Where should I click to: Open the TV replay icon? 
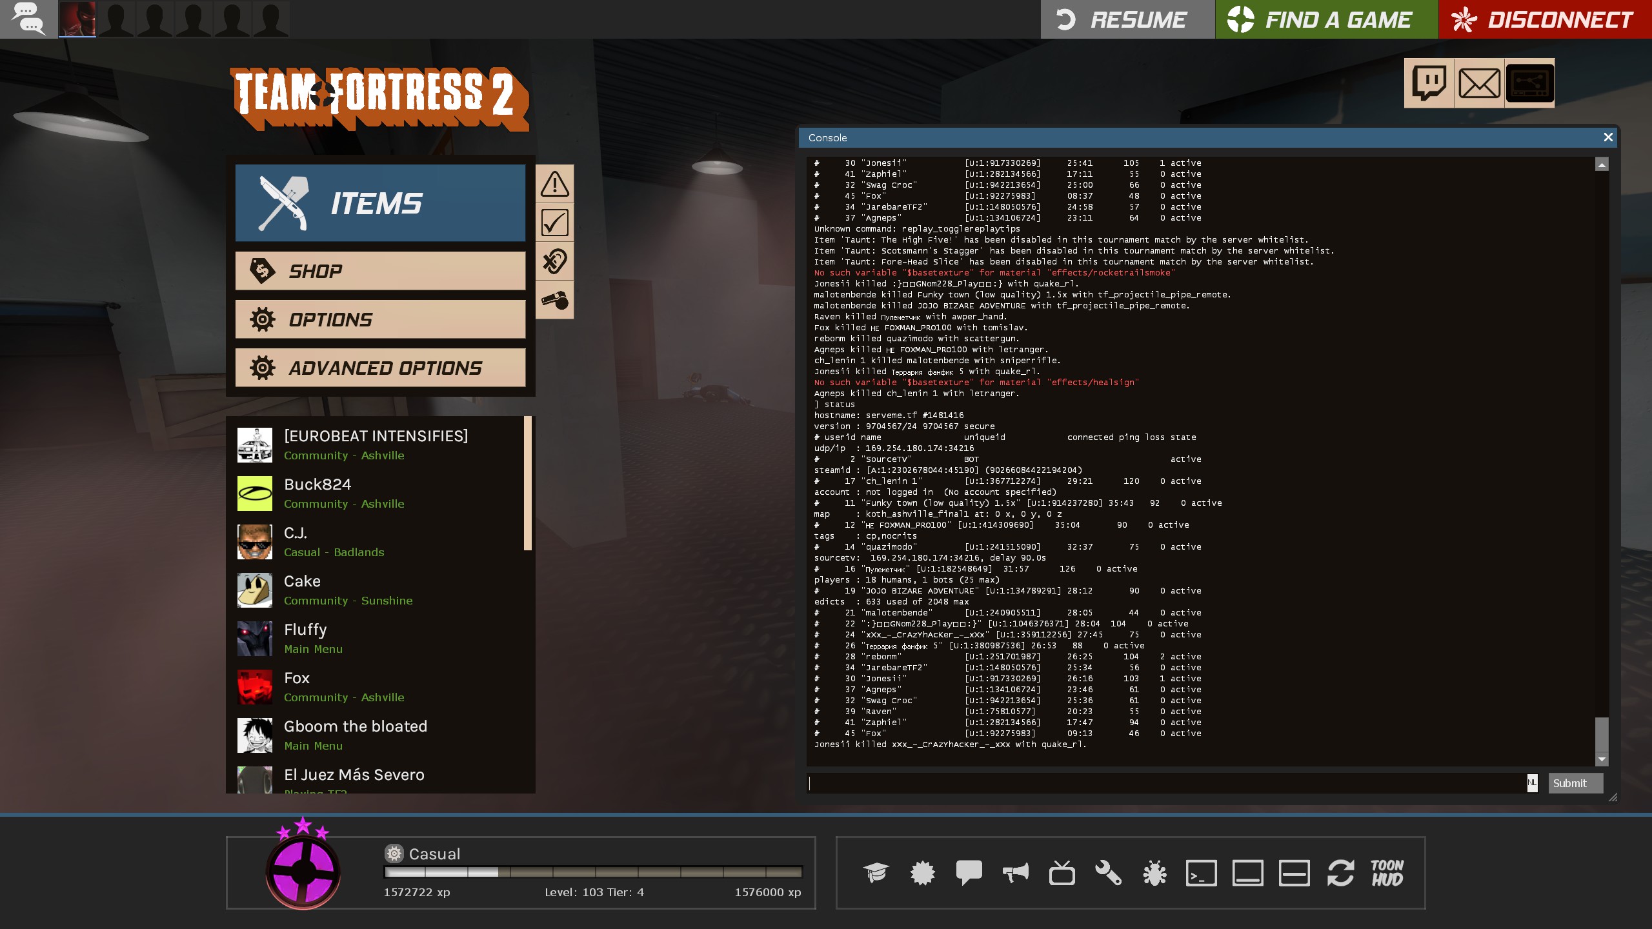pos(1062,873)
